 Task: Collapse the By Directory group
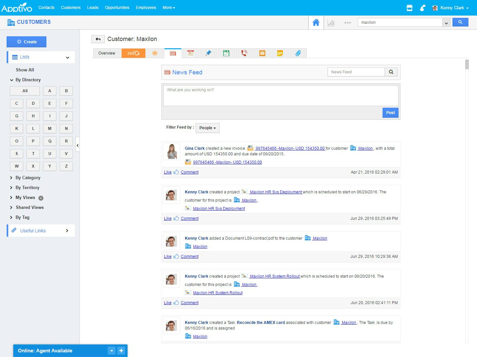pos(12,80)
